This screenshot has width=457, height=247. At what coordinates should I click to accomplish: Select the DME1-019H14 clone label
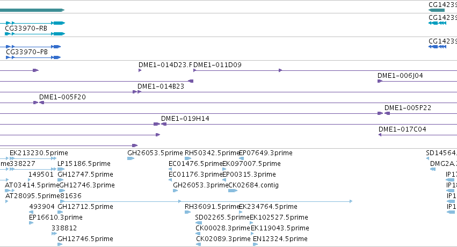pyautogui.click(x=185, y=119)
